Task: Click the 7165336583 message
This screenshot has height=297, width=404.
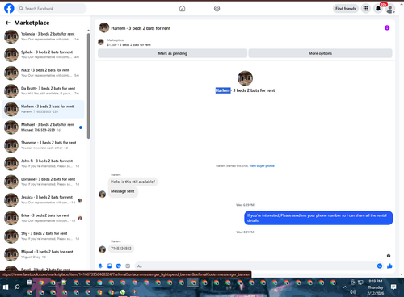Action: [121, 249]
